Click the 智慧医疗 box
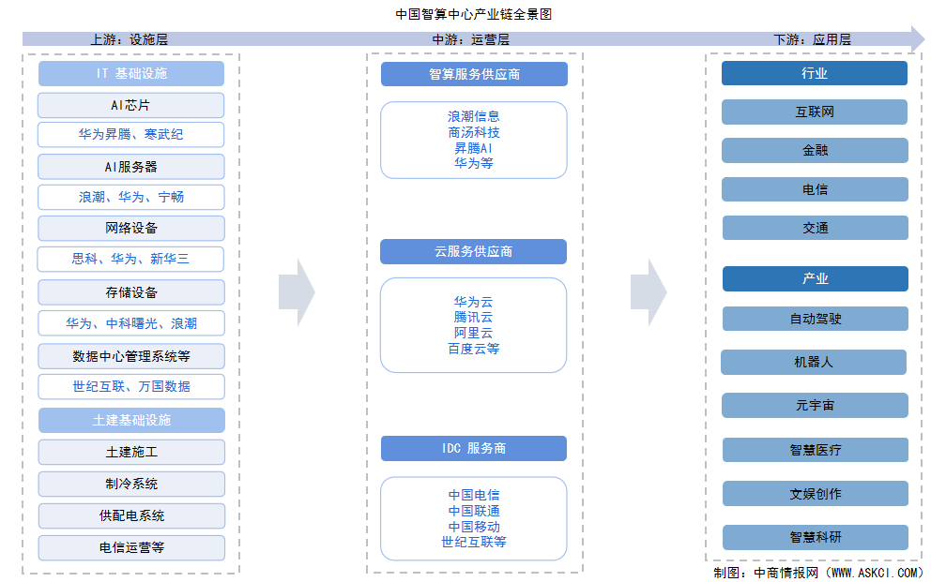The width and height of the screenshot is (946, 582). point(815,450)
